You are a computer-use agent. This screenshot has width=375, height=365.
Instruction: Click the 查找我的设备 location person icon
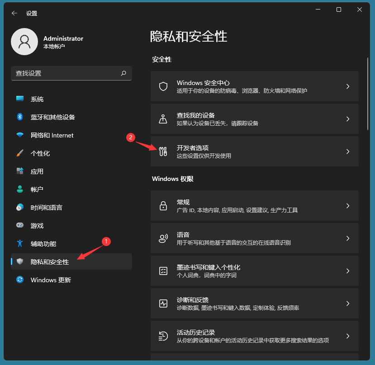point(163,119)
